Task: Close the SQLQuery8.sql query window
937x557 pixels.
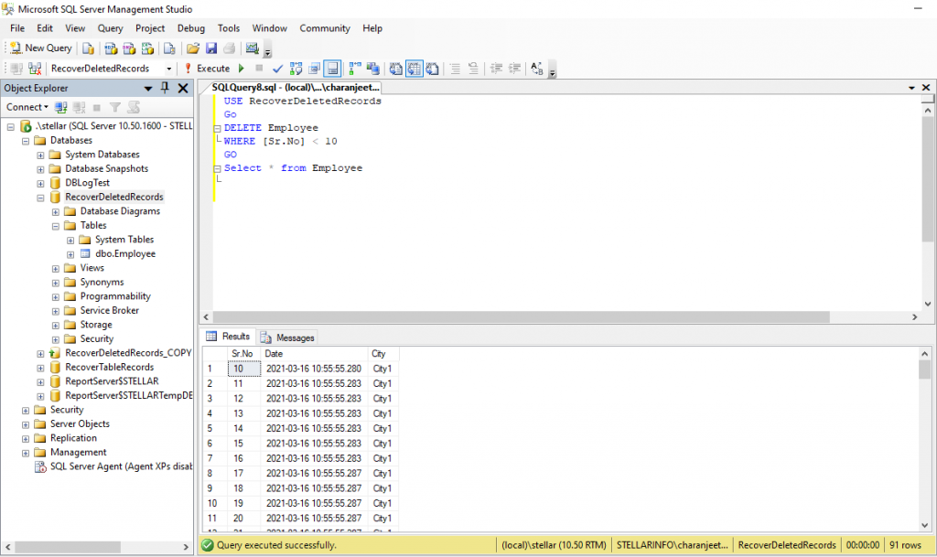Action: [x=926, y=88]
